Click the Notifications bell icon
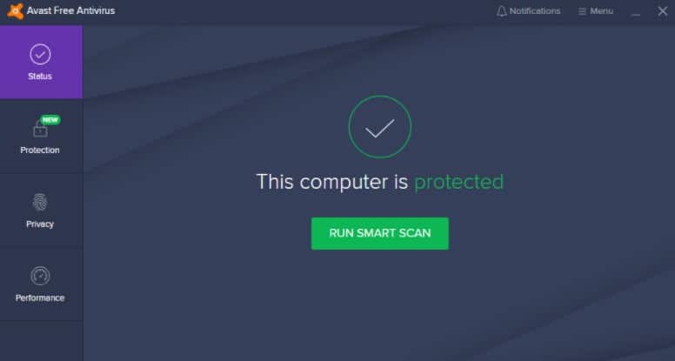Image resolution: width=675 pixels, height=361 pixels. coord(502,11)
